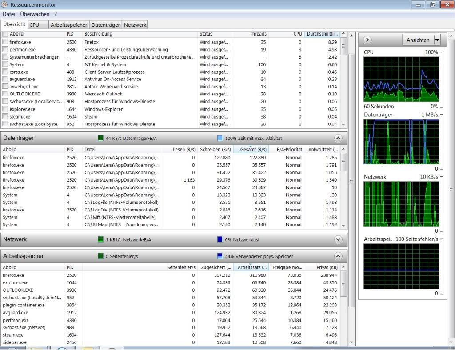The height and width of the screenshot is (350, 455).
Task: Click the Ressourcenmonitor title bar icon
Action: [x=5, y=5]
